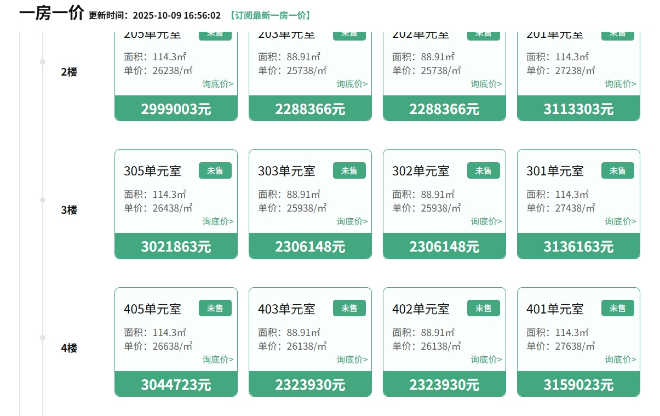
Task: Open the 302单元室 unit title
Action: (421, 171)
